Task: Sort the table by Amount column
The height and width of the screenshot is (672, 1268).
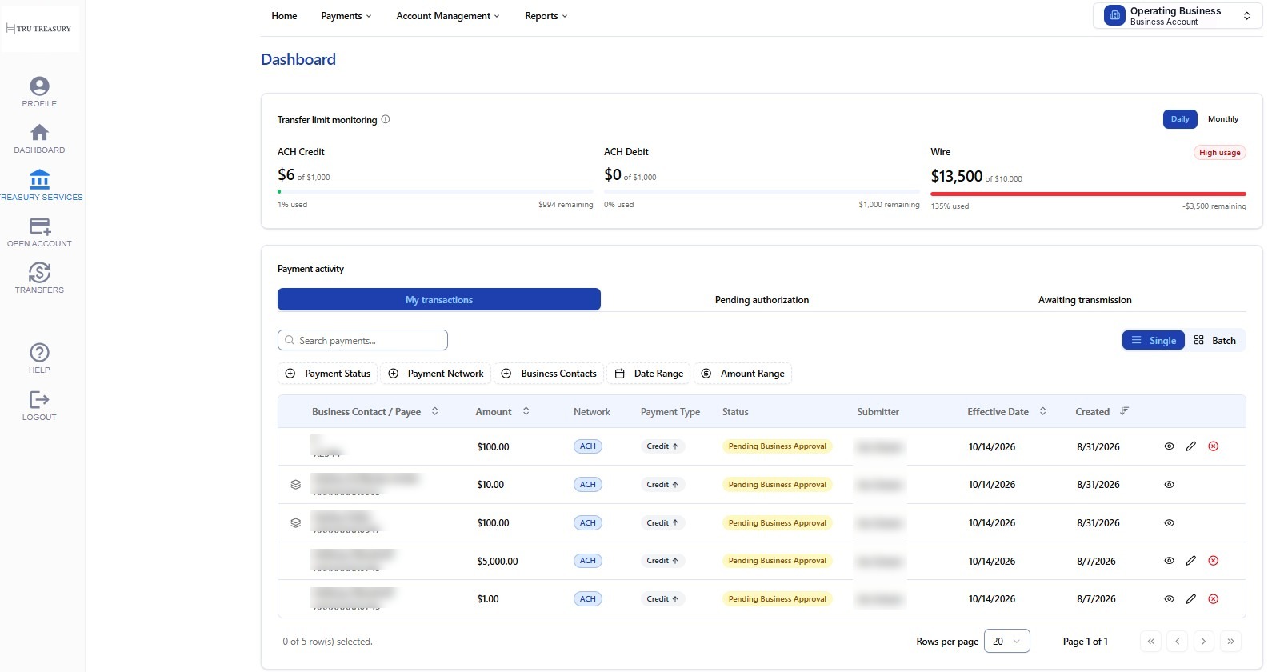Action: pyautogui.click(x=502, y=412)
